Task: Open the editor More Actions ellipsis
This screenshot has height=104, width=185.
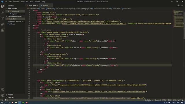Action: click(182, 5)
